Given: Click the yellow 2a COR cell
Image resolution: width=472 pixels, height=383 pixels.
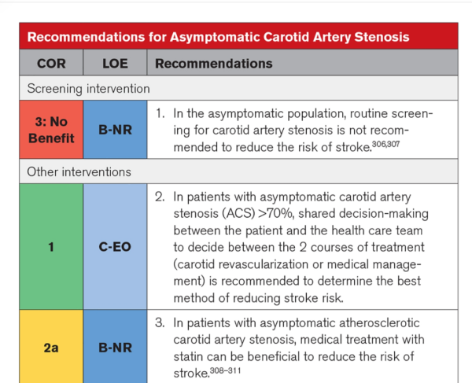Looking at the screenshot, I should pyautogui.click(x=51, y=346).
